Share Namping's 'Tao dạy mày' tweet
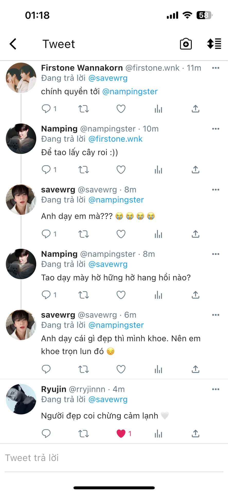This screenshot has width=228, height=494. [x=195, y=295]
